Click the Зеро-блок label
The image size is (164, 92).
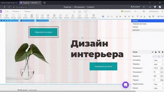click(14, 20)
